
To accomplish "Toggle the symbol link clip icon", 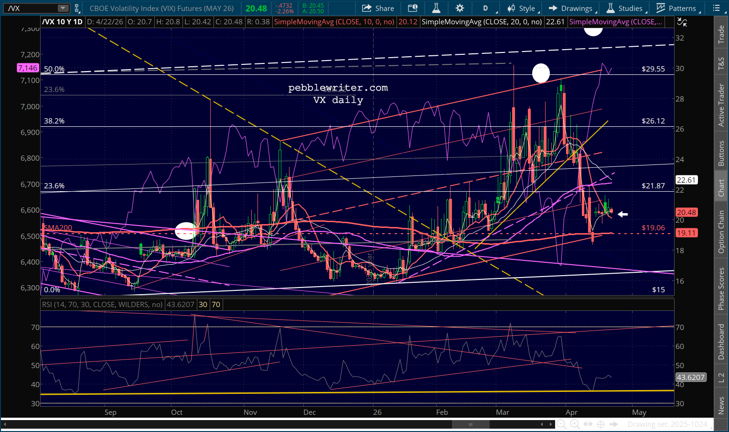I will [76, 8].
